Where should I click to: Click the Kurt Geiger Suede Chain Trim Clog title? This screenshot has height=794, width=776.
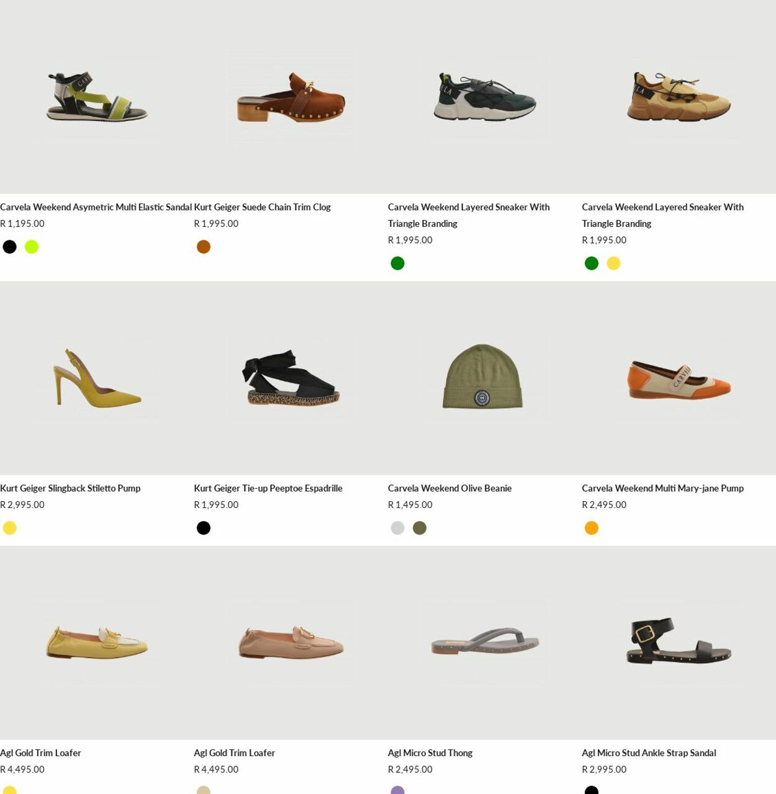pos(262,207)
